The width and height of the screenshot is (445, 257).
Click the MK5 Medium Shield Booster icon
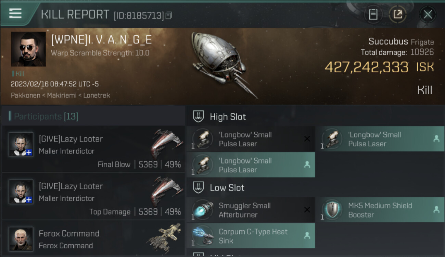point(332,210)
